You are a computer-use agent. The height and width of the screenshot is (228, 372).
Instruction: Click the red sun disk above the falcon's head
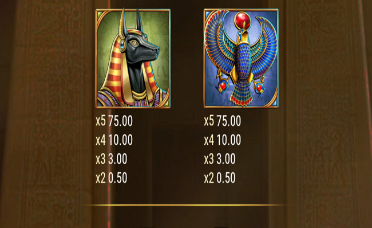tap(243, 19)
